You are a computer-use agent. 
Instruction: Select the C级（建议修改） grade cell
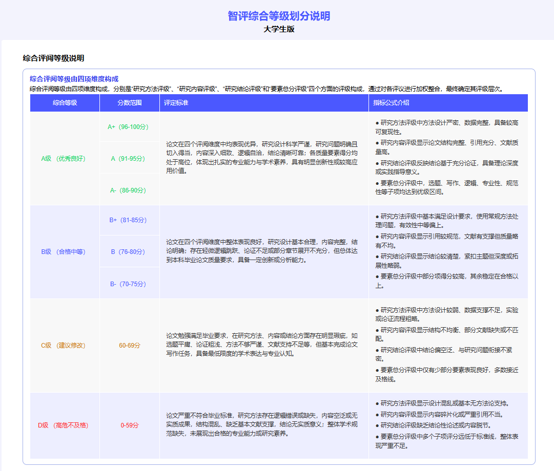tap(65, 345)
